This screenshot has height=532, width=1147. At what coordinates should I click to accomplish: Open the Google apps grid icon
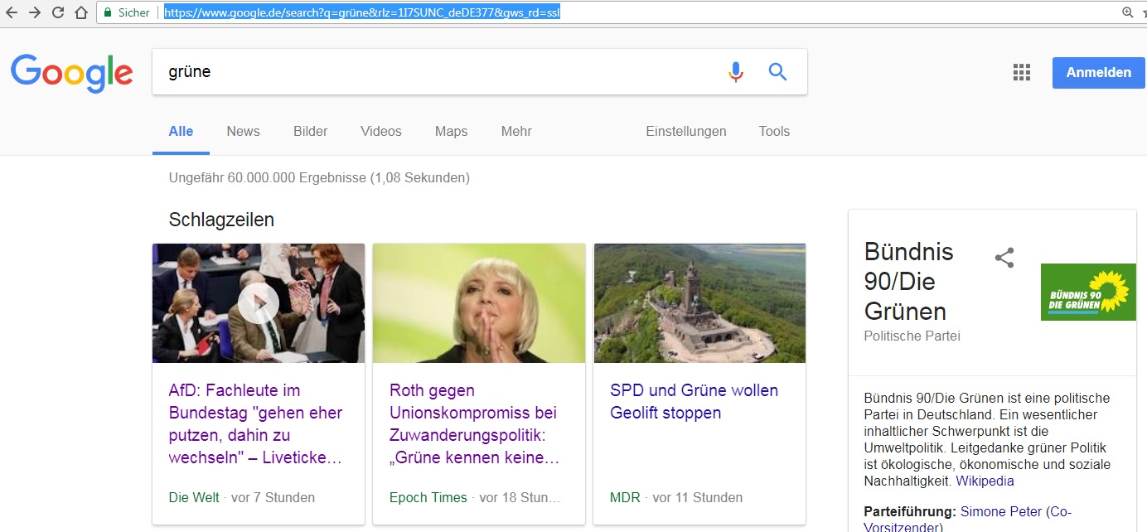tap(1022, 72)
